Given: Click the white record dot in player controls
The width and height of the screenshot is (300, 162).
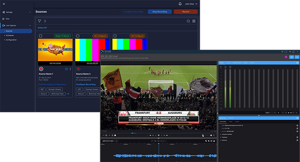Looking at the screenshot, I should click(x=115, y=135).
